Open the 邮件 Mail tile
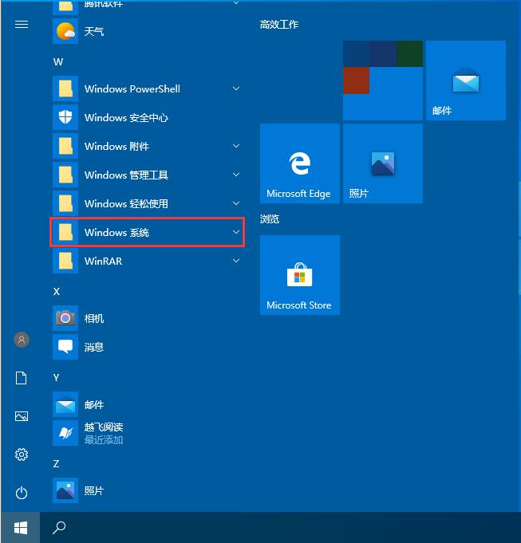Screen dimensions: 521x543 pos(466,81)
